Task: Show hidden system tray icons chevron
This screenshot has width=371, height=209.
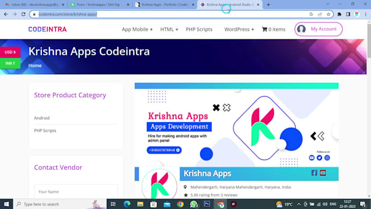Action: point(299,204)
